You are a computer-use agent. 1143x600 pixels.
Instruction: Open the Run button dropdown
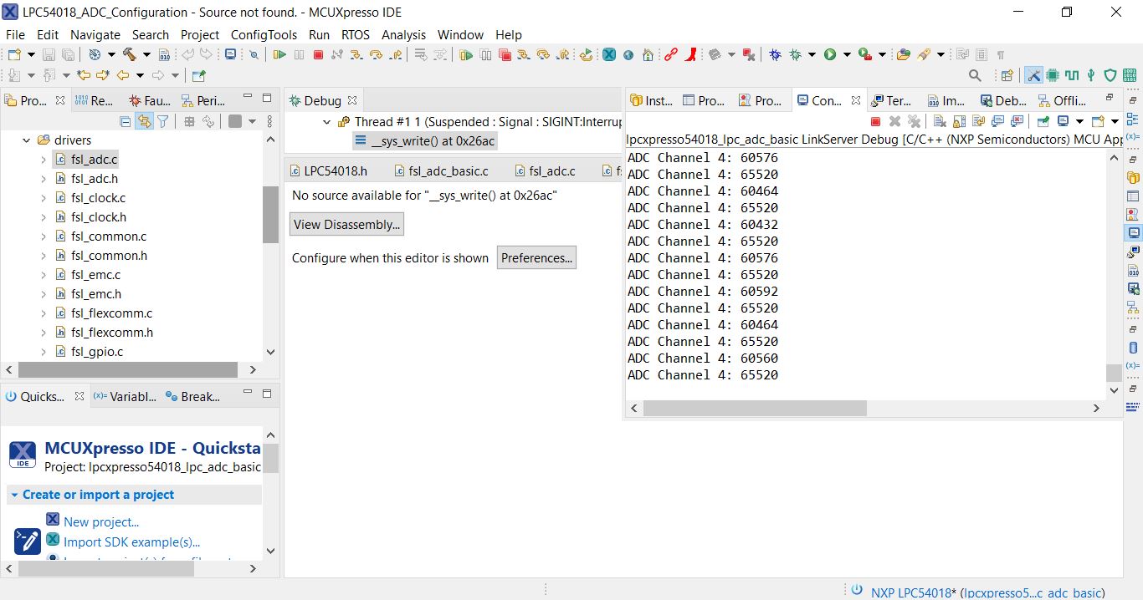tap(847, 54)
